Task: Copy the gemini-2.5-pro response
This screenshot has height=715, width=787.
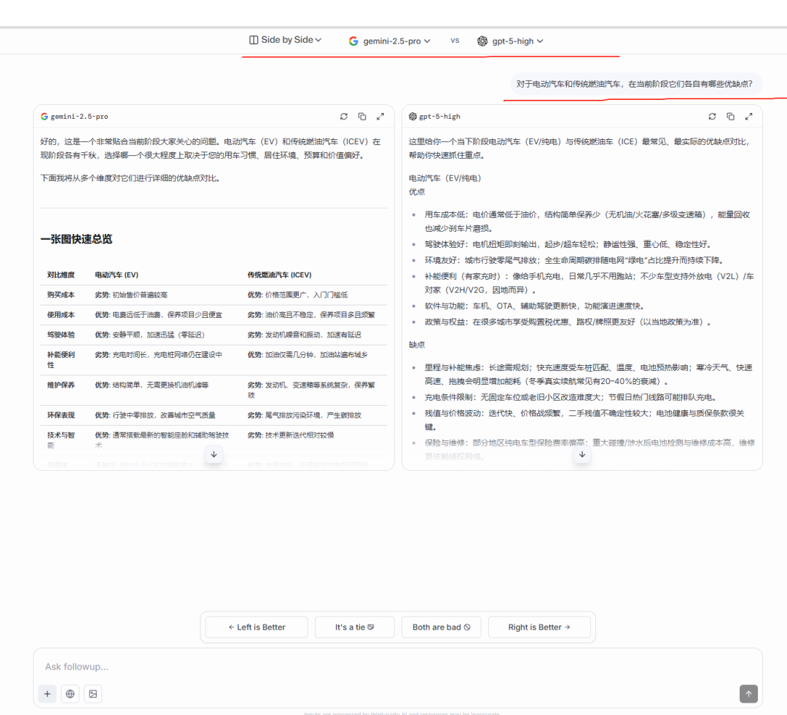Action: coord(362,117)
